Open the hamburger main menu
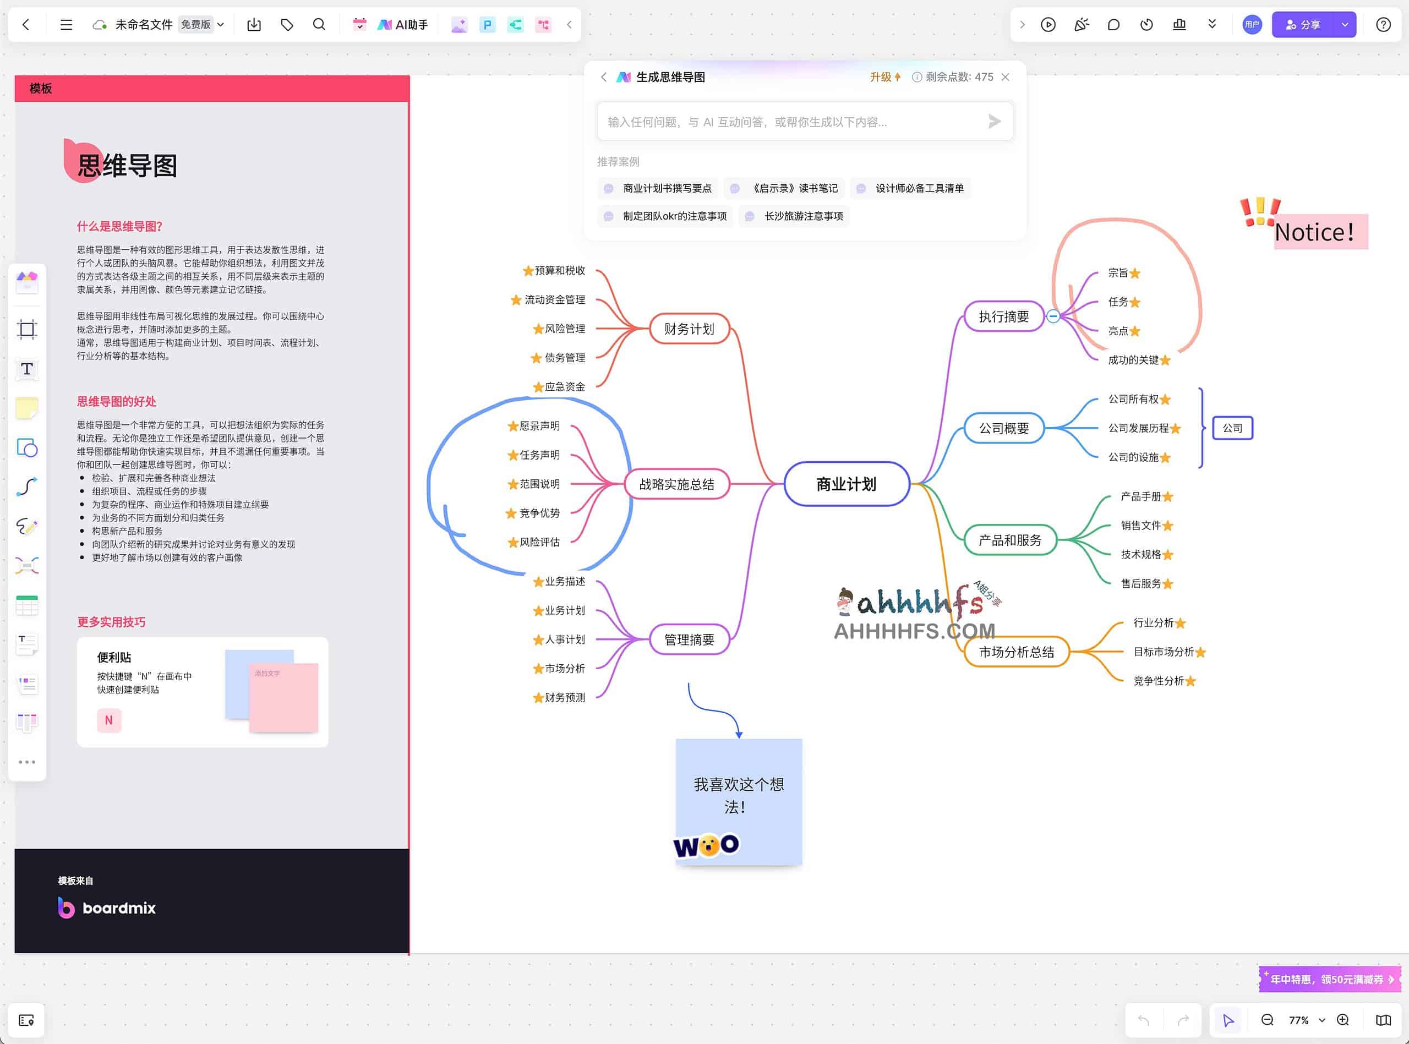Viewport: 1409px width, 1044px height. coord(65,25)
